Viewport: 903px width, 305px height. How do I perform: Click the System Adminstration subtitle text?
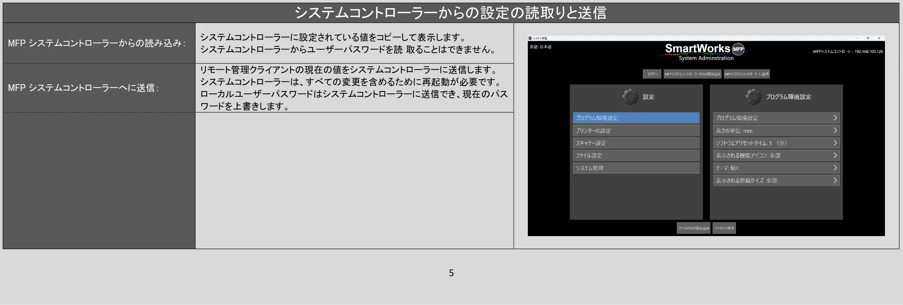706,58
